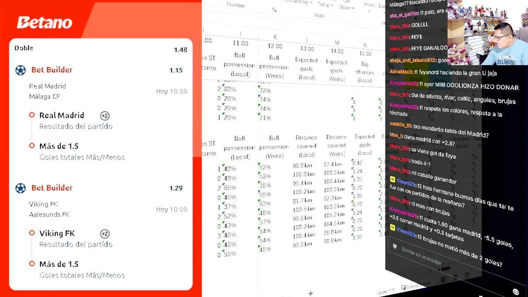The width and height of the screenshot is (528, 297).
Task: Click the '81.7 km' distance cell
Action: [303, 201]
